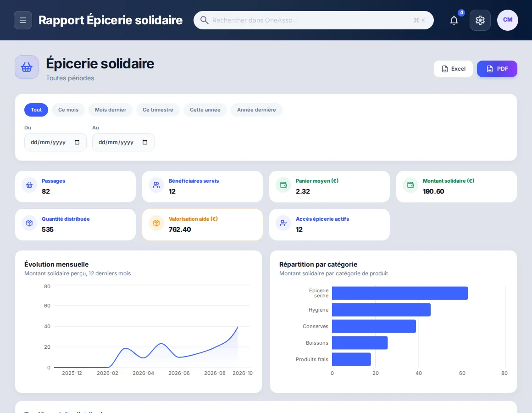
Task: Click the Conserves bar in the category chart
Action: click(x=374, y=326)
